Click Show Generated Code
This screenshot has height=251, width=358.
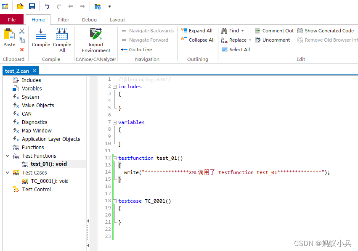click(326, 30)
